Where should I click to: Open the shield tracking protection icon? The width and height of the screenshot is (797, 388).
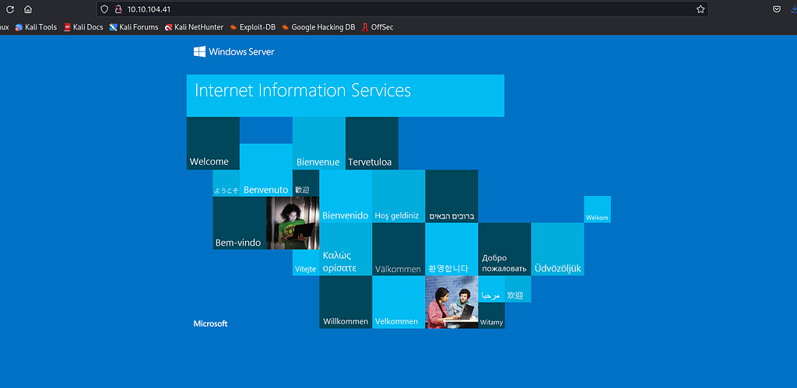(104, 9)
